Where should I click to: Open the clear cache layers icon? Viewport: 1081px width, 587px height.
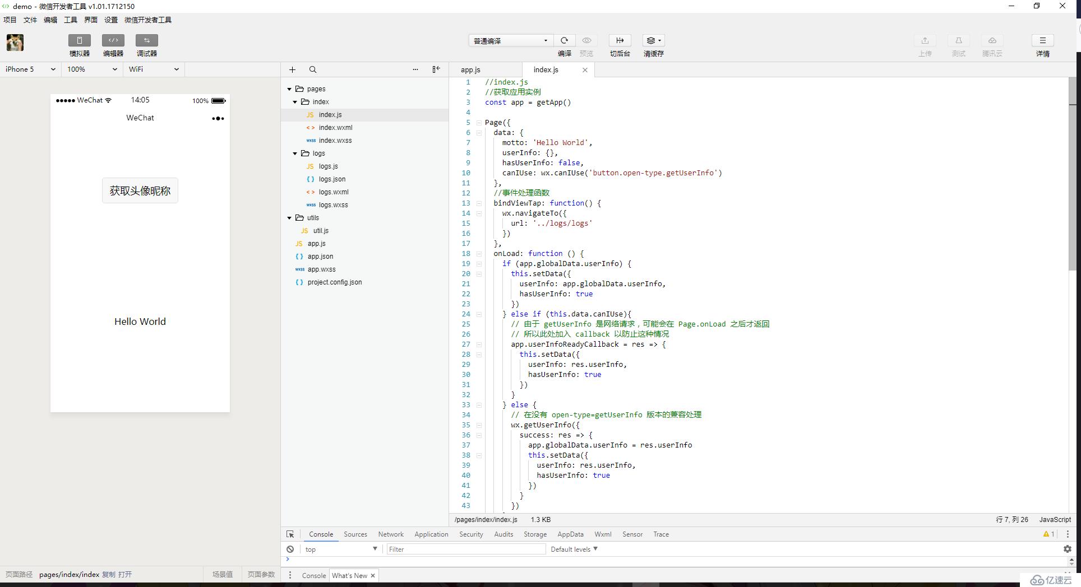coord(654,40)
